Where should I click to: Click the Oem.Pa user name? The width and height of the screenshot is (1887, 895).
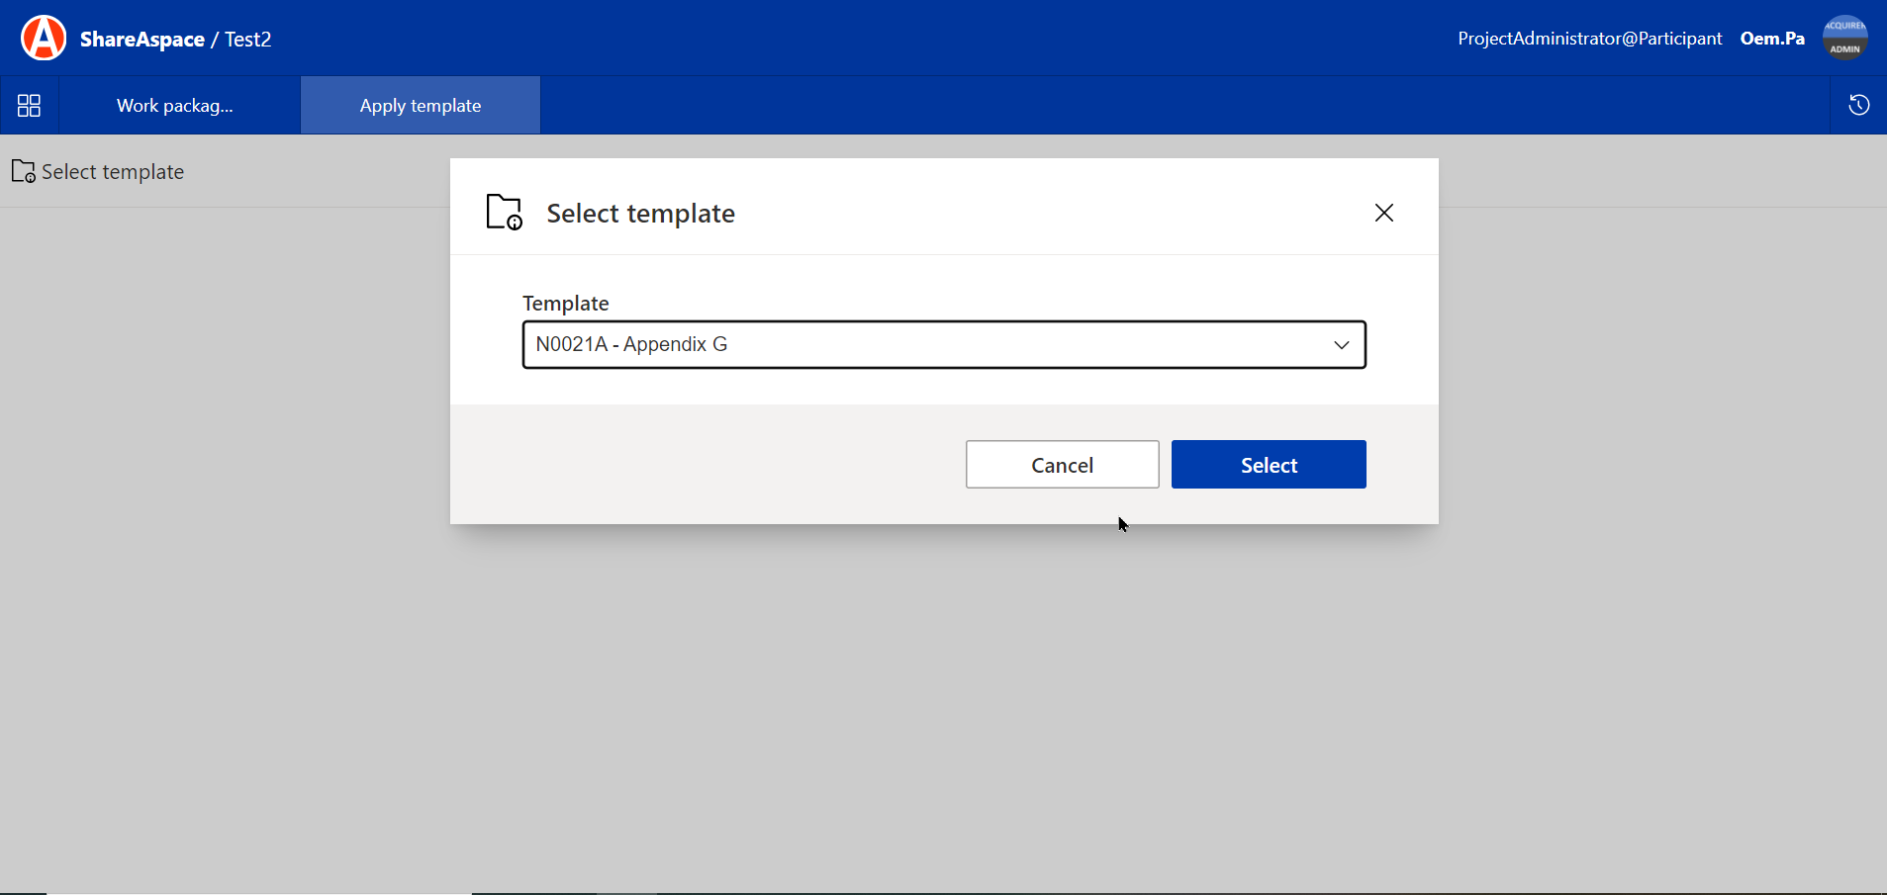pos(1771,39)
